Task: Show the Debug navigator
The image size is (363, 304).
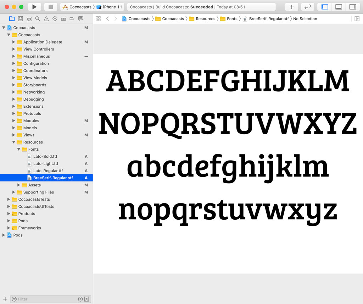Action: (63, 19)
